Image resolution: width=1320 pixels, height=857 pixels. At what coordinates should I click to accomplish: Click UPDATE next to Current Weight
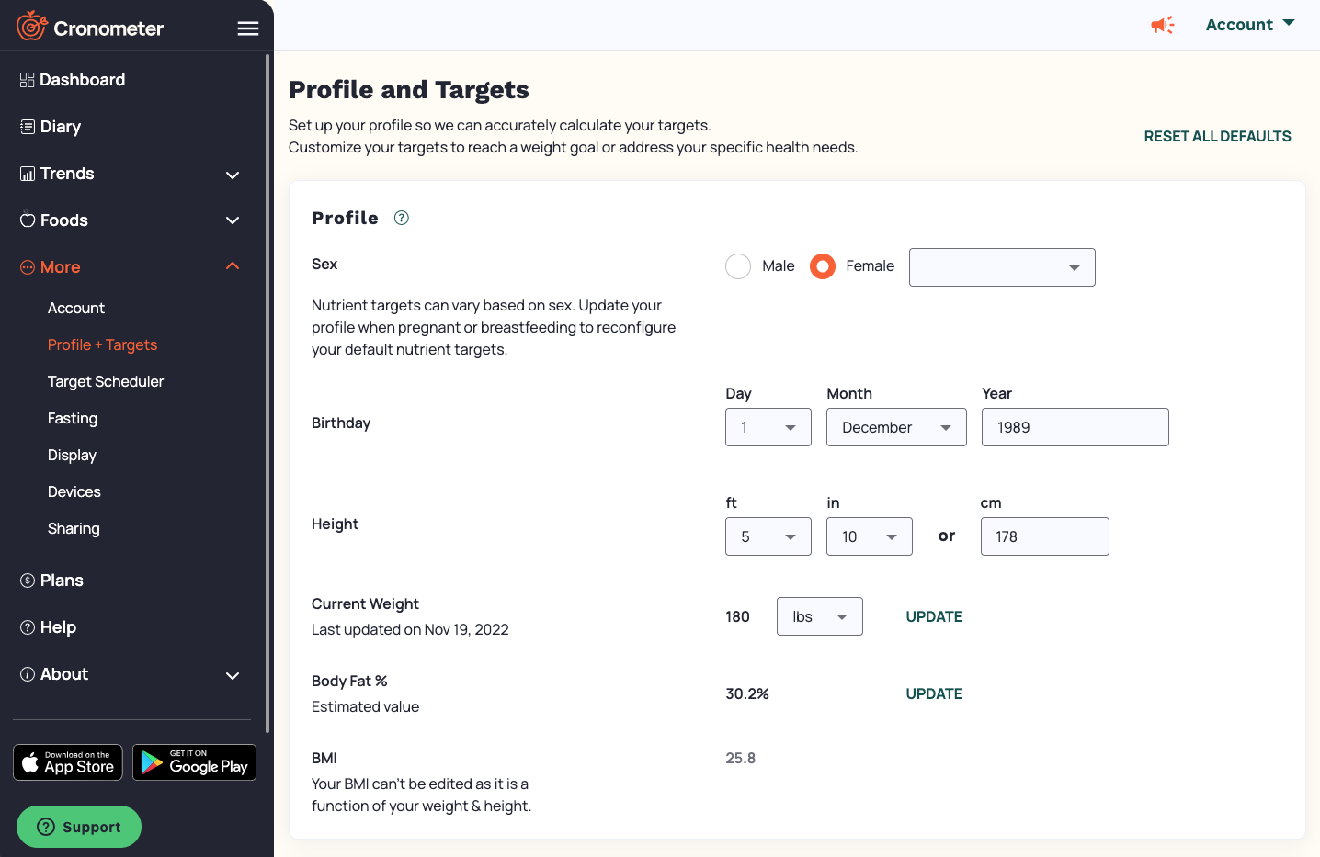(934, 616)
